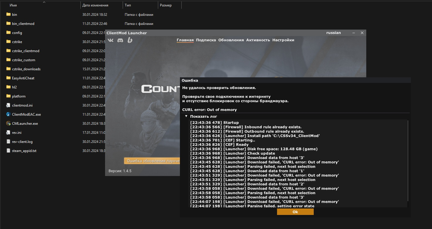This screenshot has width=432, height=229.
Task: Click the Boosty icon in launcher
Action: 130,40
